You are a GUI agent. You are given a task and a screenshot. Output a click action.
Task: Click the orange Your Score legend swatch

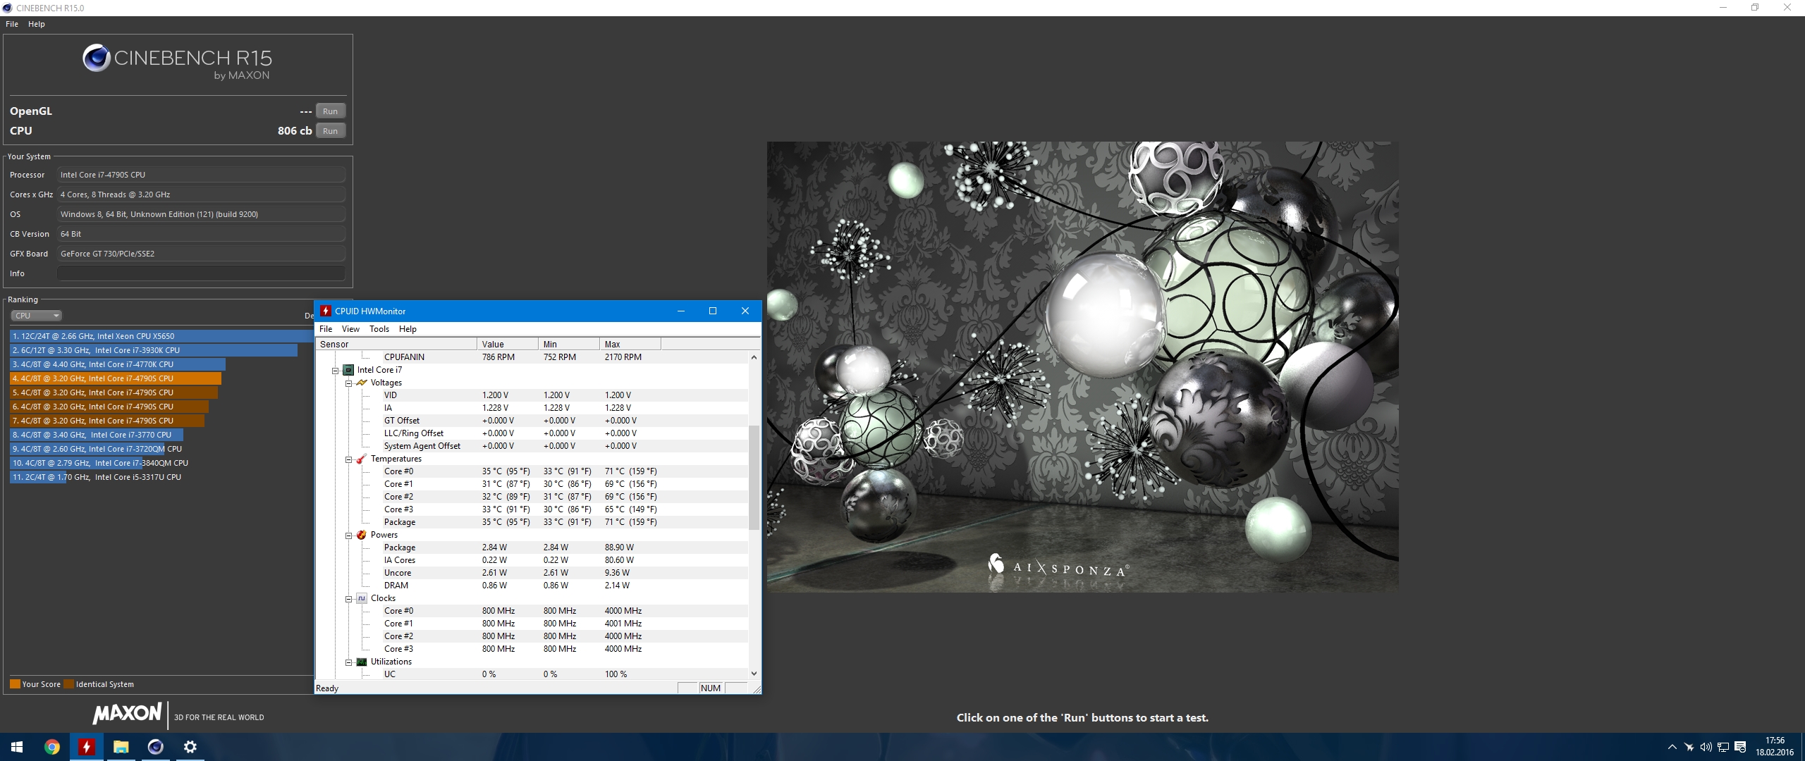coord(15,684)
